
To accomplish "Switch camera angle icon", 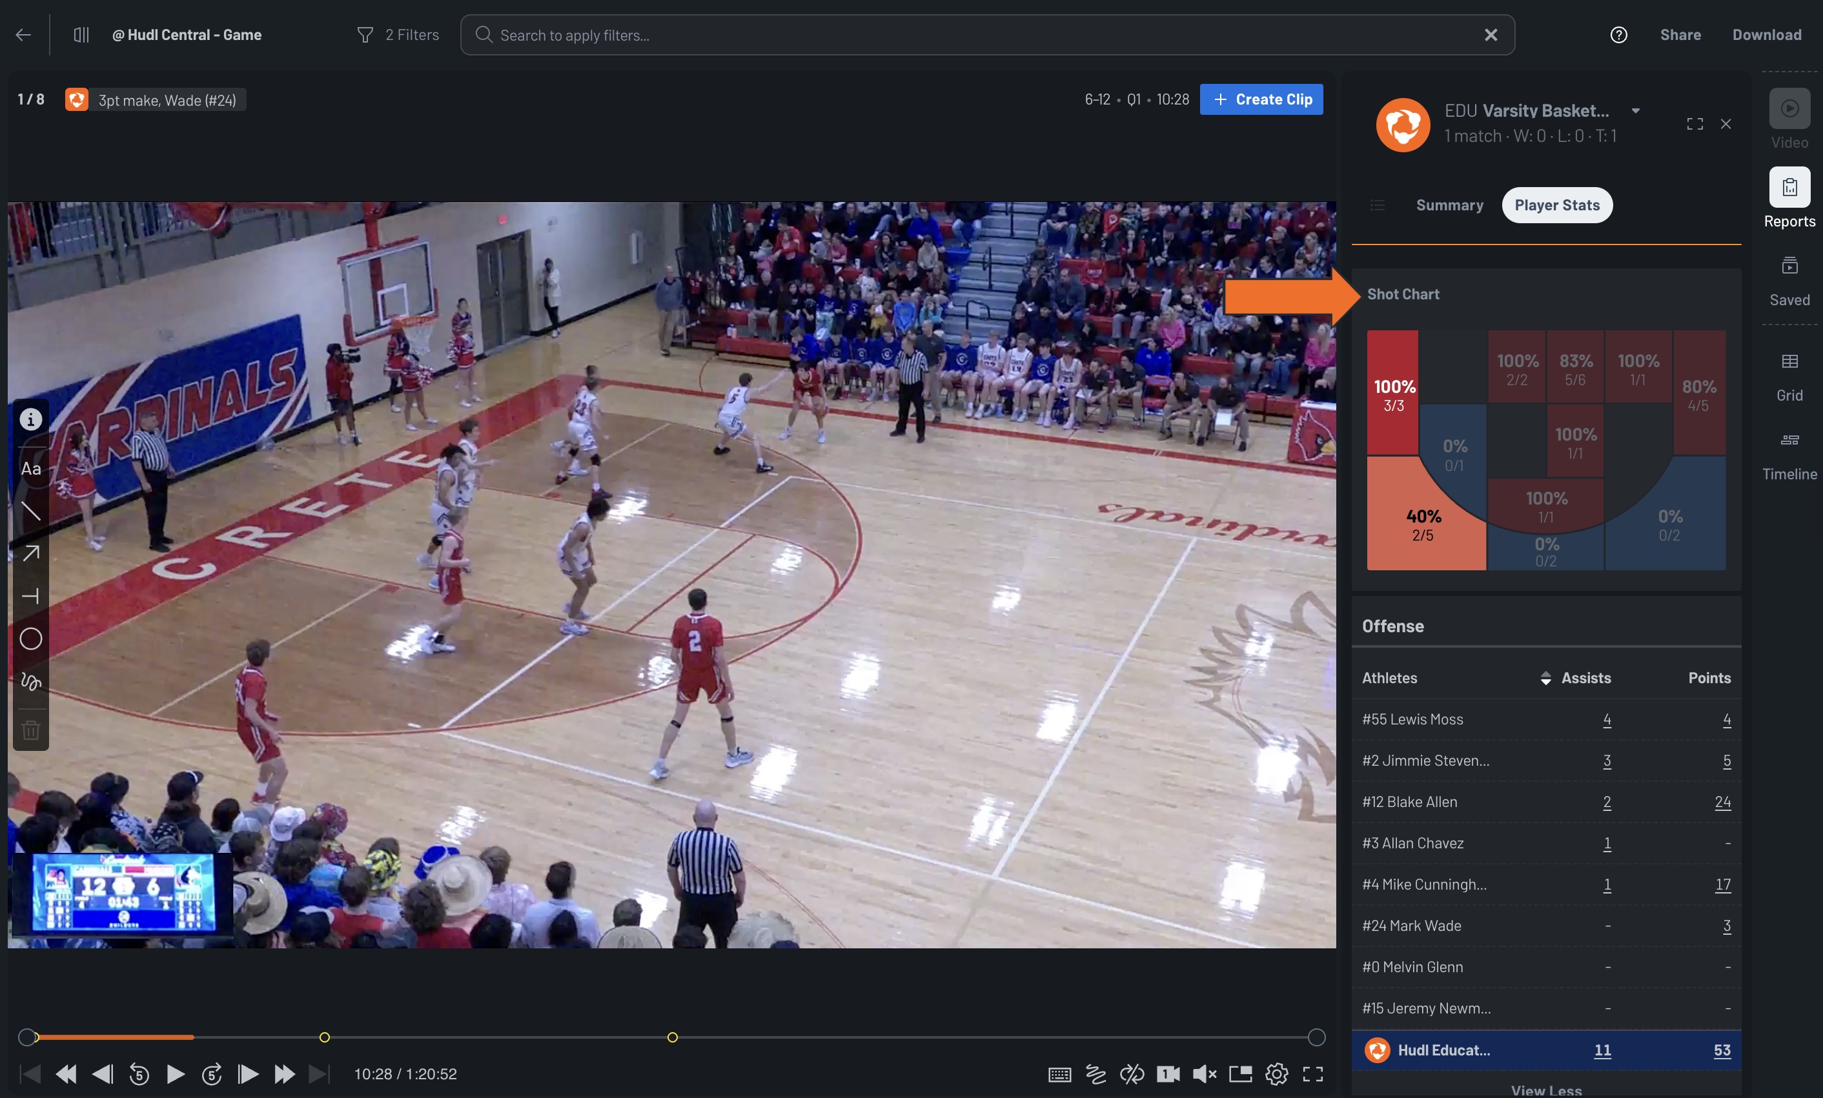I will (x=1168, y=1074).
